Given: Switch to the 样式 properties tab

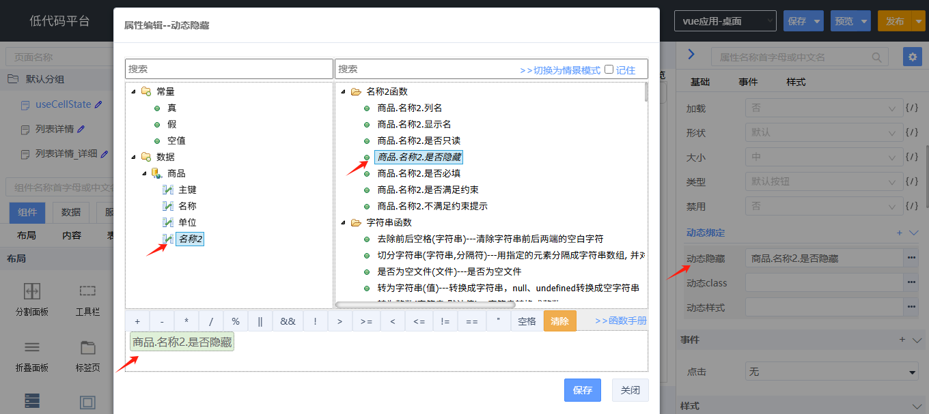Looking at the screenshot, I should point(796,82).
